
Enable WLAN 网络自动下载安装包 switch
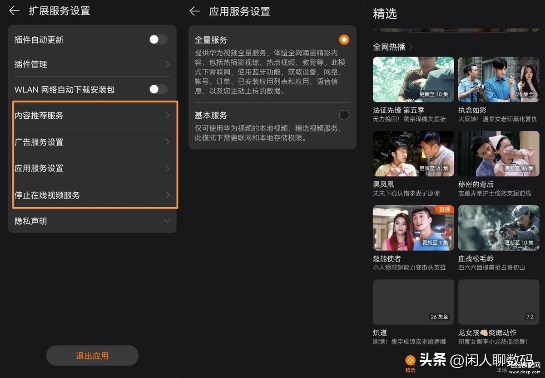(158, 89)
